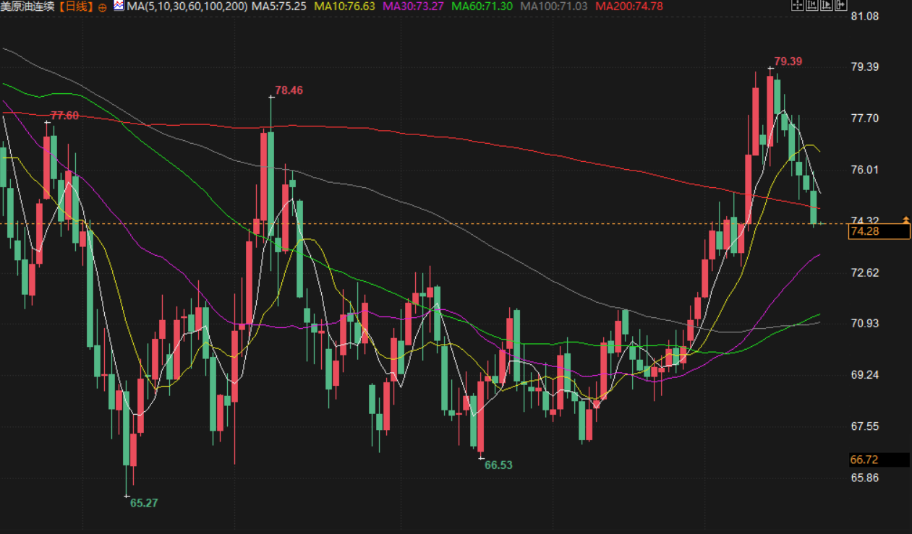Image resolution: width=912 pixels, height=534 pixels.
Task: Click the jump-to-chart-start icon
Action: click(x=811, y=6)
